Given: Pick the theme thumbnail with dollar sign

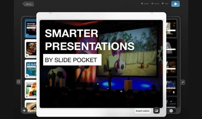Looking at the screenshot, I should pos(172,87).
